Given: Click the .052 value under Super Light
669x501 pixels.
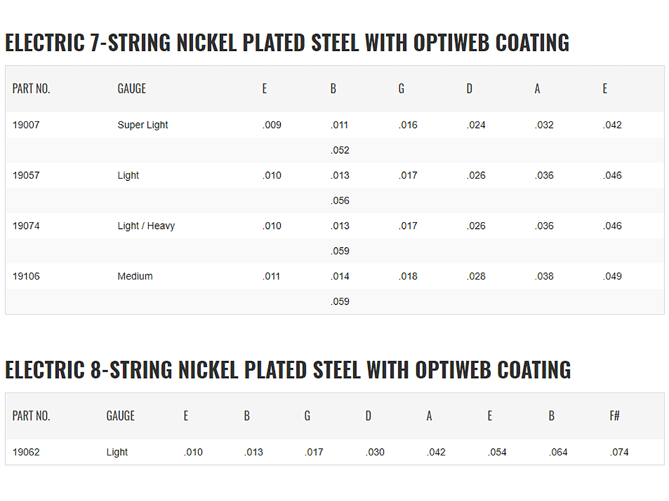Looking at the screenshot, I should click(340, 150).
